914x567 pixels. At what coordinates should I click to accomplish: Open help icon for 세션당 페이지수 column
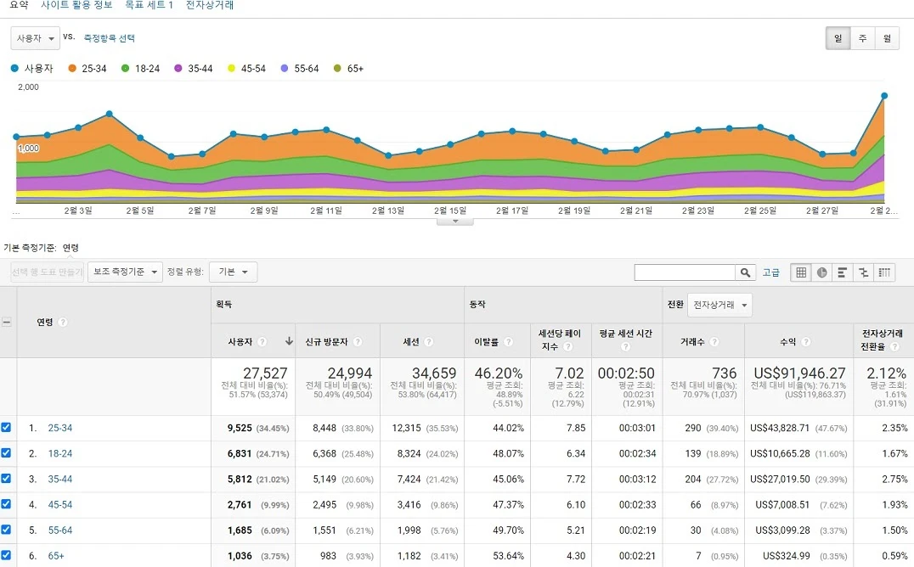pyautogui.click(x=567, y=346)
